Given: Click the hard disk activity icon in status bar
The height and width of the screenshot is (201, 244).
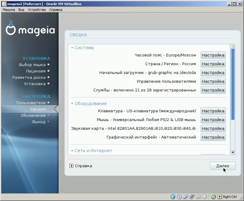Looking at the screenshot, I should pyautogui.click(x=173, y=197).
